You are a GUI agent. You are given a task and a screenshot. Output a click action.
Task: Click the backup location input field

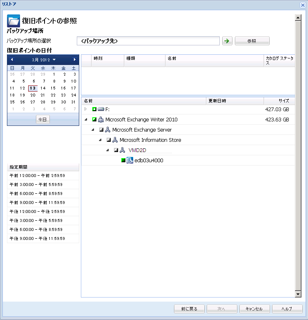click(x=148, y=41)
